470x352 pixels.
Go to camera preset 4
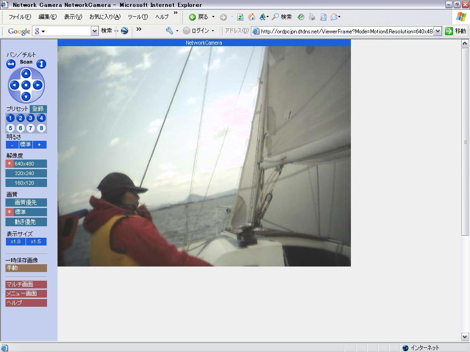coord(42,118)
